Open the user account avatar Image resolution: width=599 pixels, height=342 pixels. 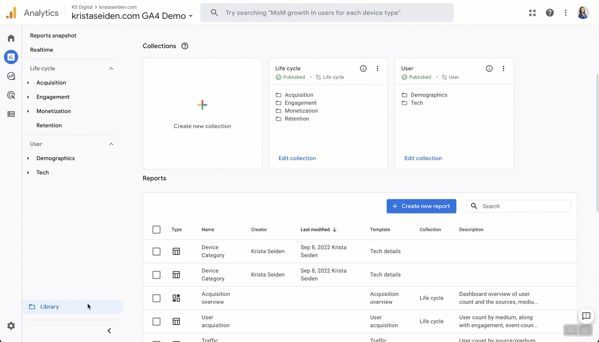[583, 13]
